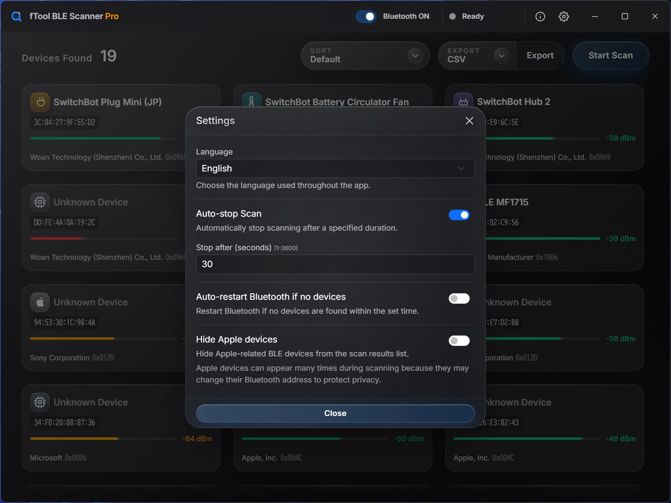Enable Auto-restart Bluetooth if no devices
Screen dimensions: 671x503
click(x=459, y=298)
